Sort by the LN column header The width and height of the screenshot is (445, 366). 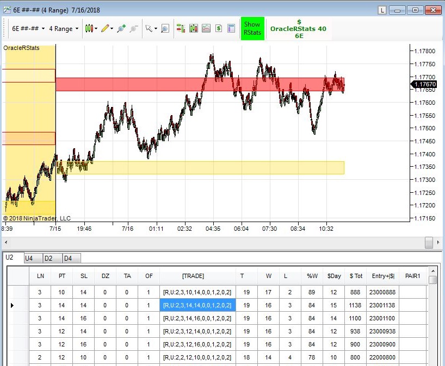click(40, 276)
